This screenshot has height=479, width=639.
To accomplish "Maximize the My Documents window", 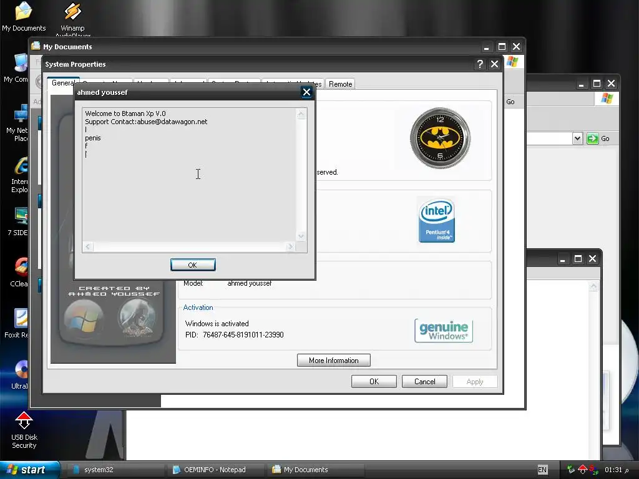I will click(502, 47).
